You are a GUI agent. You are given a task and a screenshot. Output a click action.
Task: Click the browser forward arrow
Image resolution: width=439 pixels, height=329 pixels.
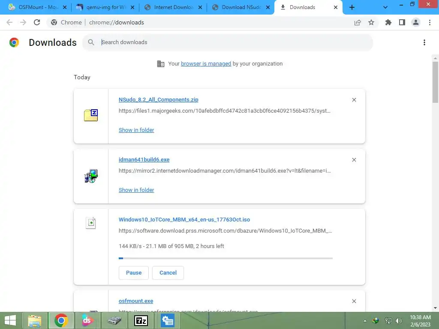pyautogui.click(x=23, y=22)
